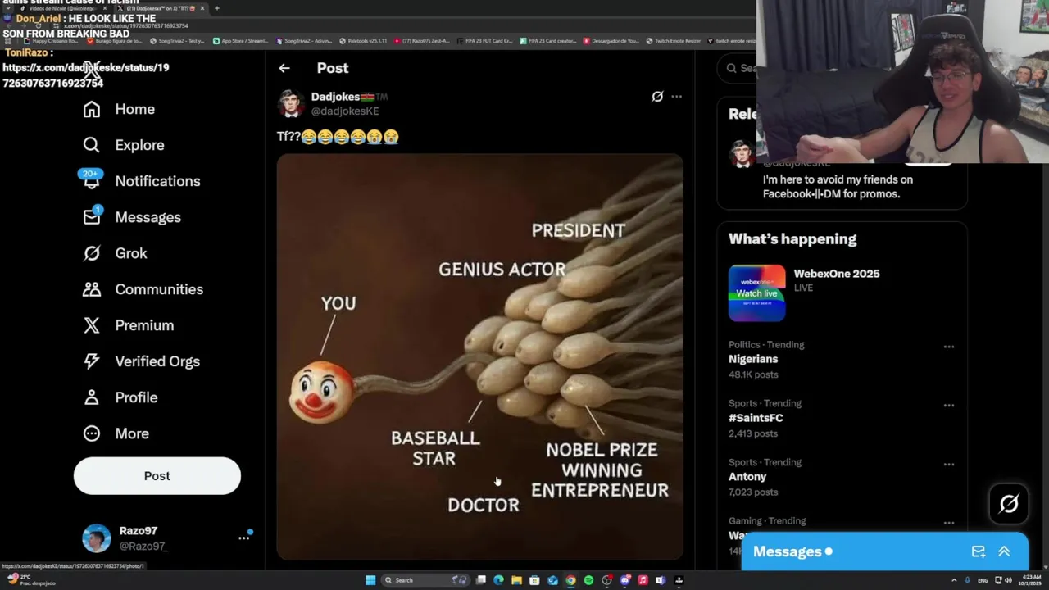Screen dimensions: 1049x590
Task: Open Google Chrome from the taskbar
Action: (570, 580)
